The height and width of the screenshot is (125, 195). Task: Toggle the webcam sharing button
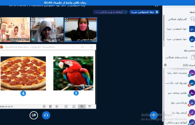tap(34, 115)
